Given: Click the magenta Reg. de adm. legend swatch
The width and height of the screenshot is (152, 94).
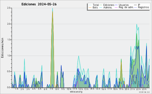Looking at the screenshot, I should point(116,7).
